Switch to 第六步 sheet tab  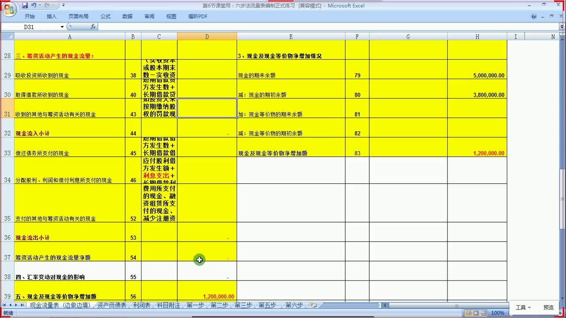coord(294,305)
